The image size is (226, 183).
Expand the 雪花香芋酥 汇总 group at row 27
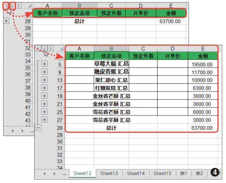coord(44,120)
